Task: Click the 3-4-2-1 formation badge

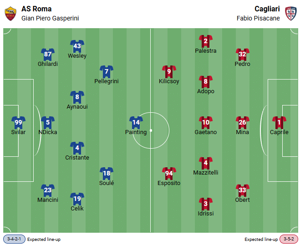Action: click(x=14, y=239)
